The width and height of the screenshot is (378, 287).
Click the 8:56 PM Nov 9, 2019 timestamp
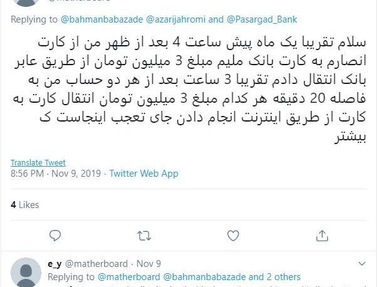pos(56,174)
